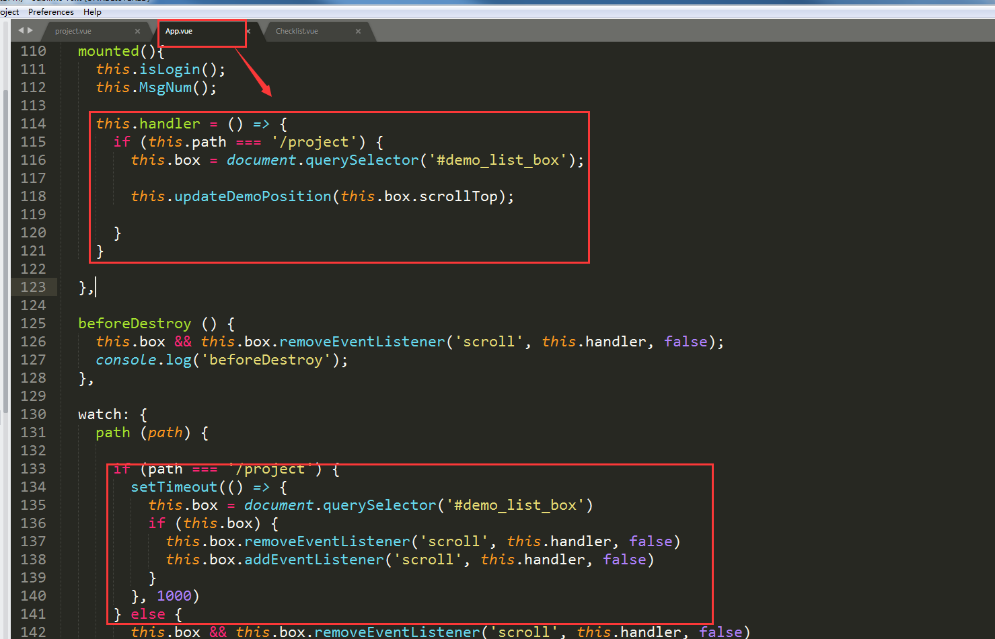Close the project.vue tab
This screenshot has width=995, height=639.
pos(137,31)
